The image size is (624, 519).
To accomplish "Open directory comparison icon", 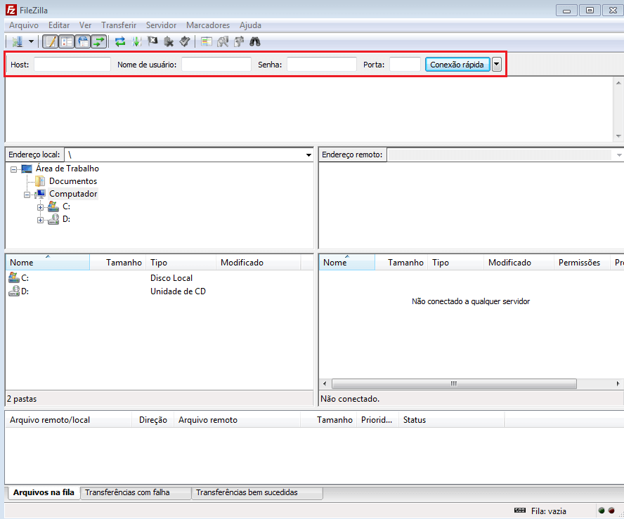I will click(223, 41).
